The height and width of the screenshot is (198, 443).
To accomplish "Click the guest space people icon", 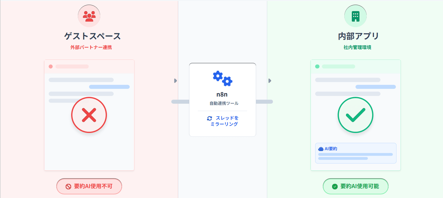I will click(x=89, y=16).
